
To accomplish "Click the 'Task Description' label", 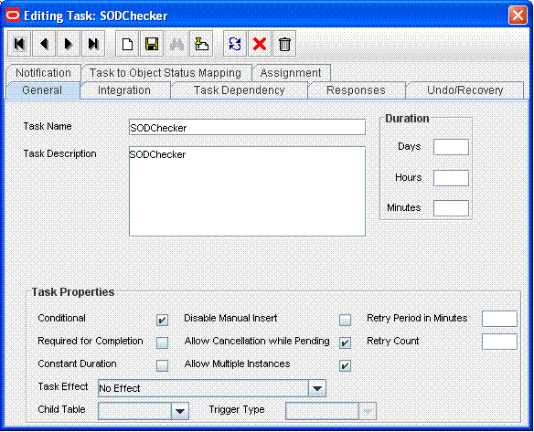I will [x=60, y=153].
